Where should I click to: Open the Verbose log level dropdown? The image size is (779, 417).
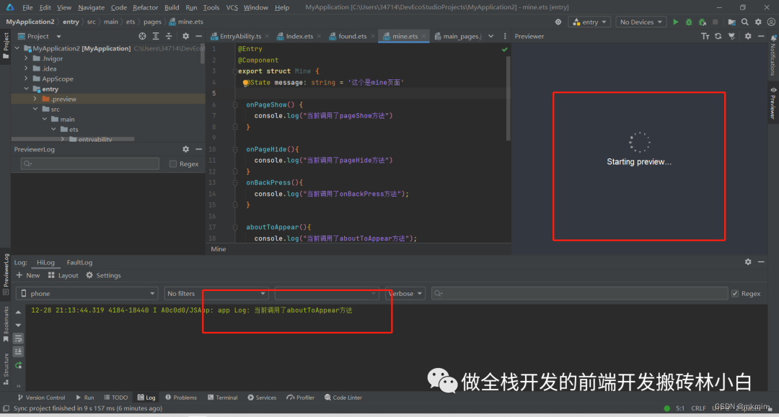[x=405, y=294]
